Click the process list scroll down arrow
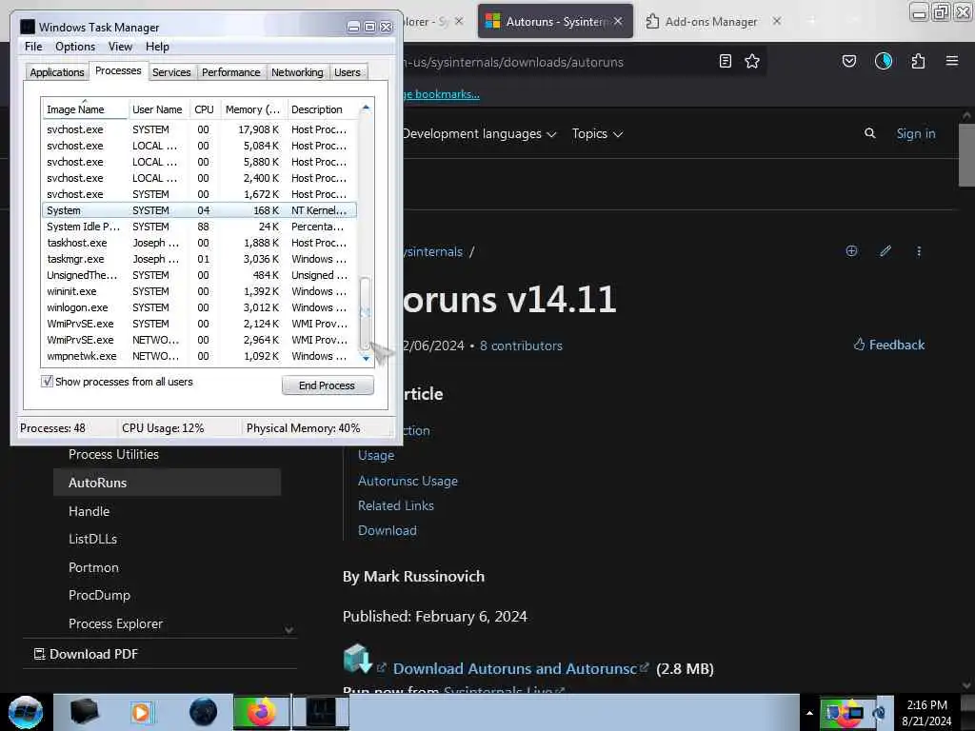 tap(366, 358)
